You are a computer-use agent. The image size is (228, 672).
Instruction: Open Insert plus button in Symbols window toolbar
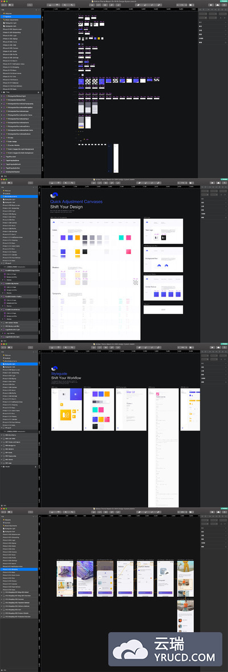pyautogui.click(x=4, y=5)
